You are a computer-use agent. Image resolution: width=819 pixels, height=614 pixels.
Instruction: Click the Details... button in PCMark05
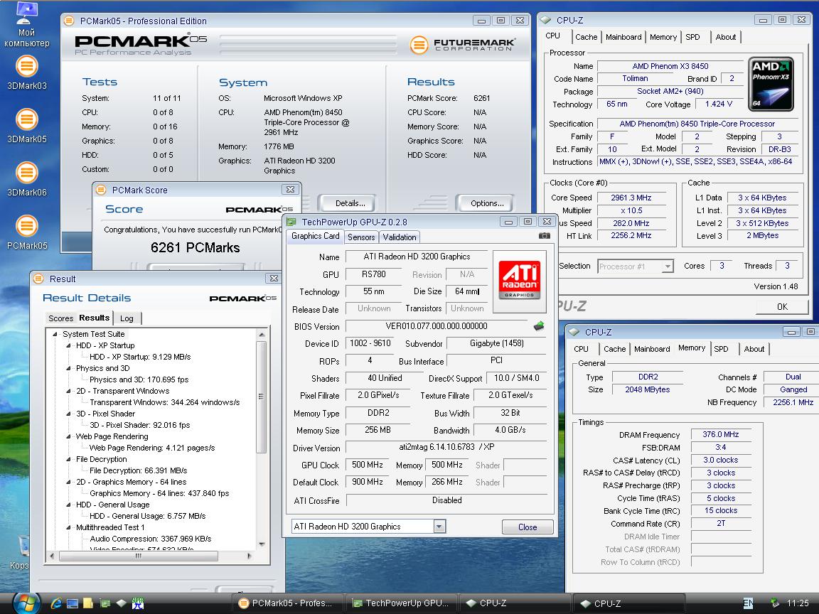(x=350, y=203)
